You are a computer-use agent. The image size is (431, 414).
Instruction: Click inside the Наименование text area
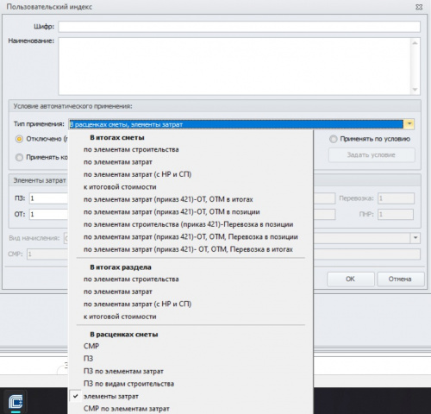tap(234, 66)
